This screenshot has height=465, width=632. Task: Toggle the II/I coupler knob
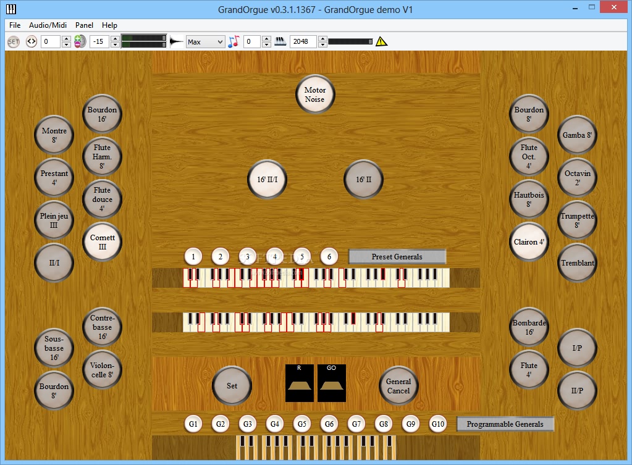[54, 263]
